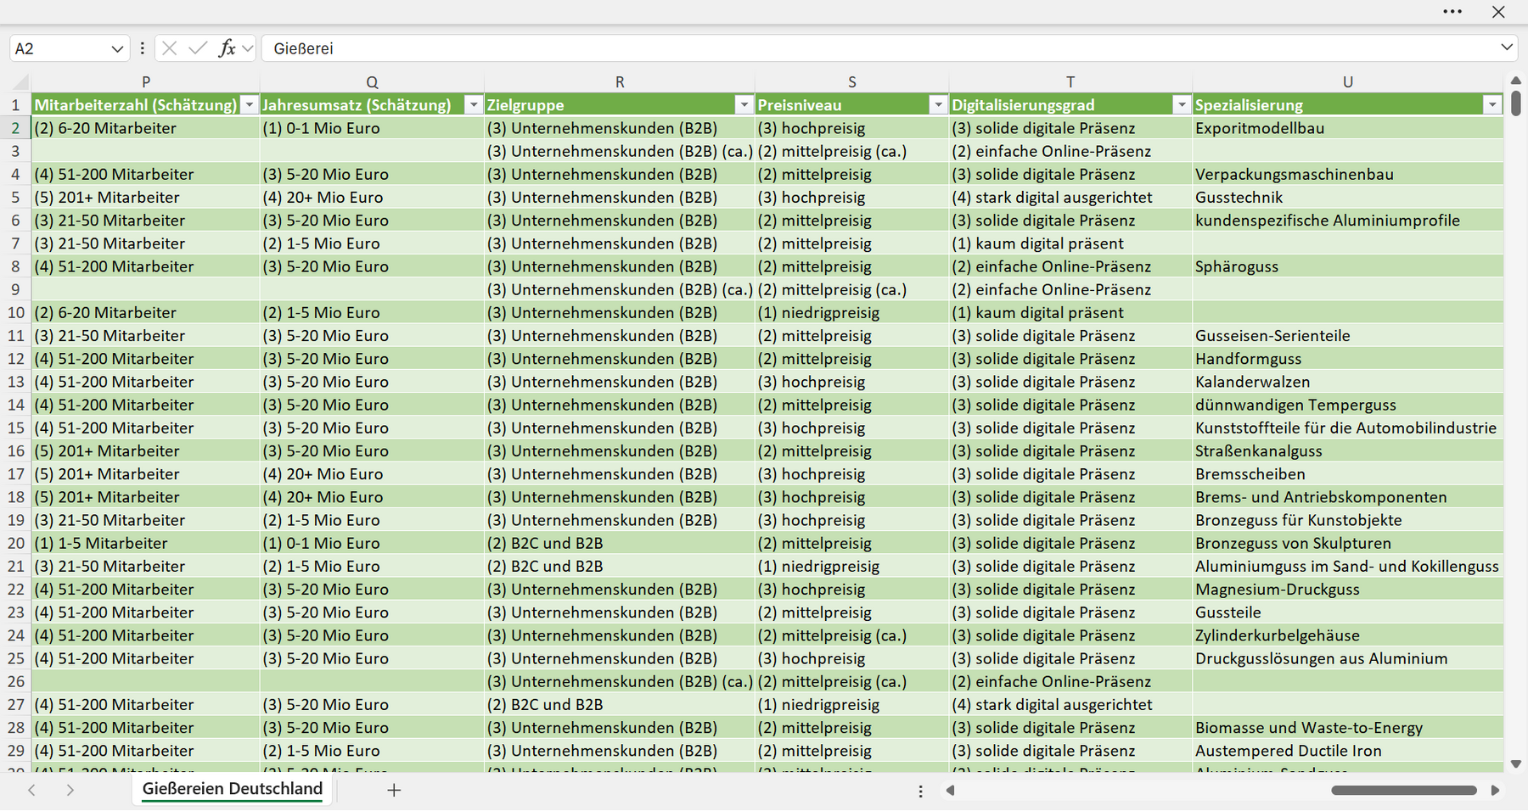Select cell (4) 20+ Mio Euro in row 5
Screen dimensions: 1528x811
[372, 198]
